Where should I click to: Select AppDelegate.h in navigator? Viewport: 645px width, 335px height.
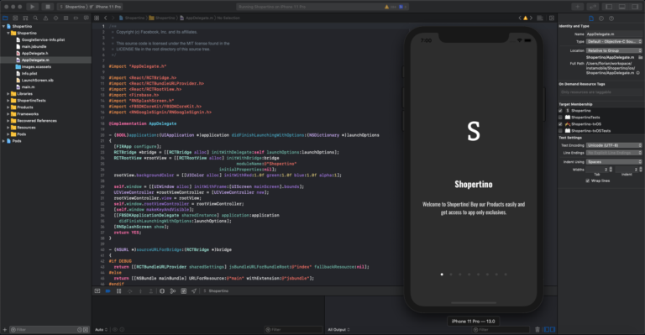34,54
